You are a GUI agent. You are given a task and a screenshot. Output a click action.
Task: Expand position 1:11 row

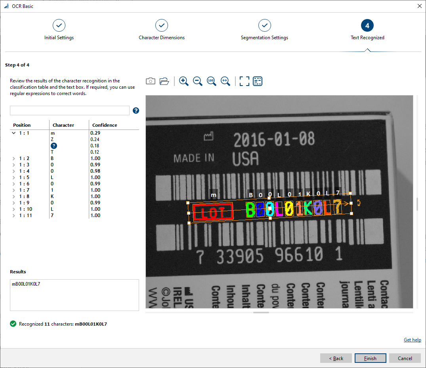pyautogui.click(x=13, y=215)
